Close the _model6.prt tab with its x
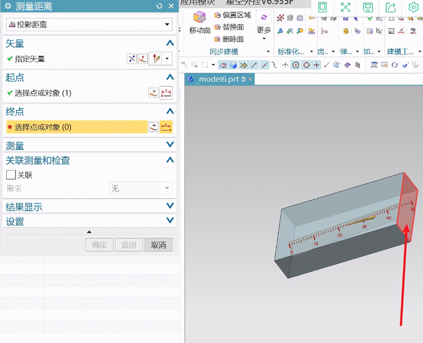Image resolution: width=423 pixels, height=343 pixels. [x=250, y=79]
